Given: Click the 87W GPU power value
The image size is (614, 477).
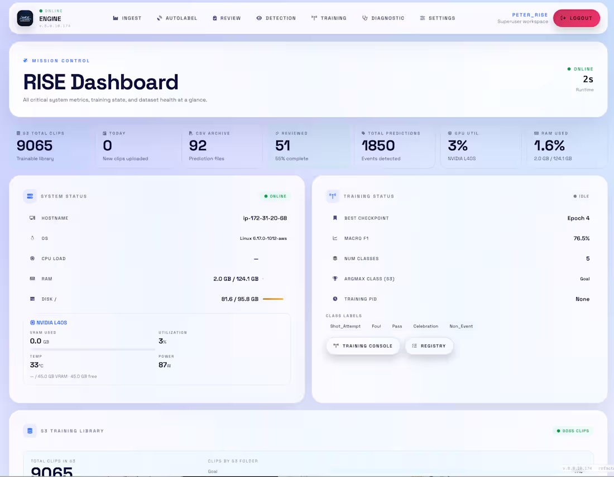Looking at the screenshot, I should 165,365.
